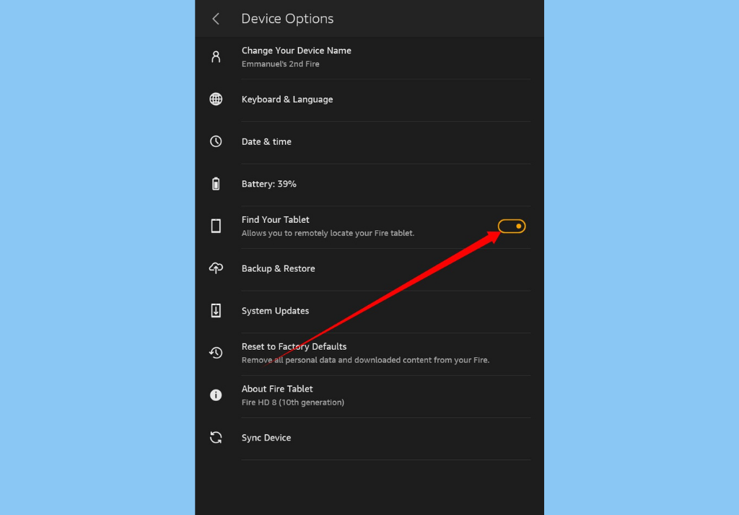This screenshot has width=739, height=515.
Task: Click the globe icon for Keyboard & Language
Action: pyautogui.click(x=216, y=99)
